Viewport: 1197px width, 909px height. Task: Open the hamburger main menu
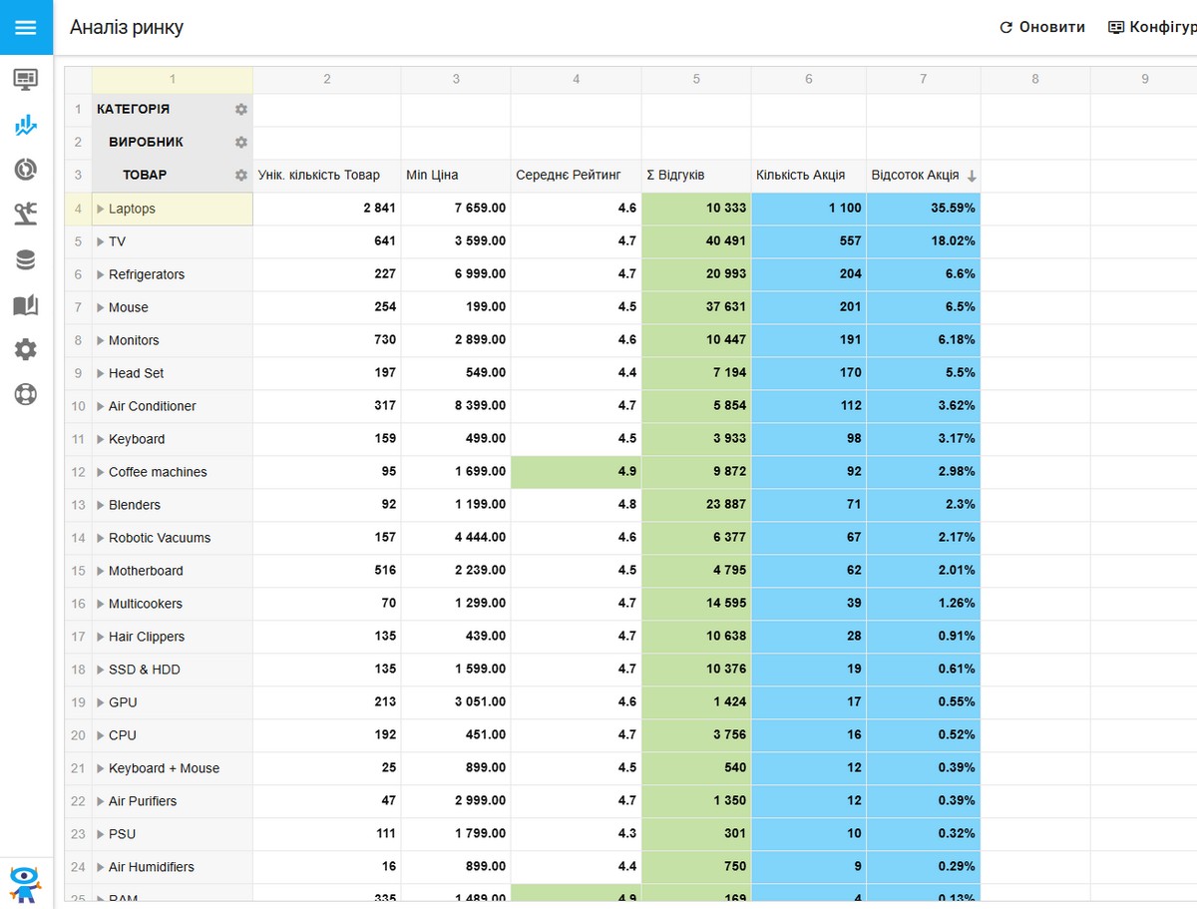(26, 27)
